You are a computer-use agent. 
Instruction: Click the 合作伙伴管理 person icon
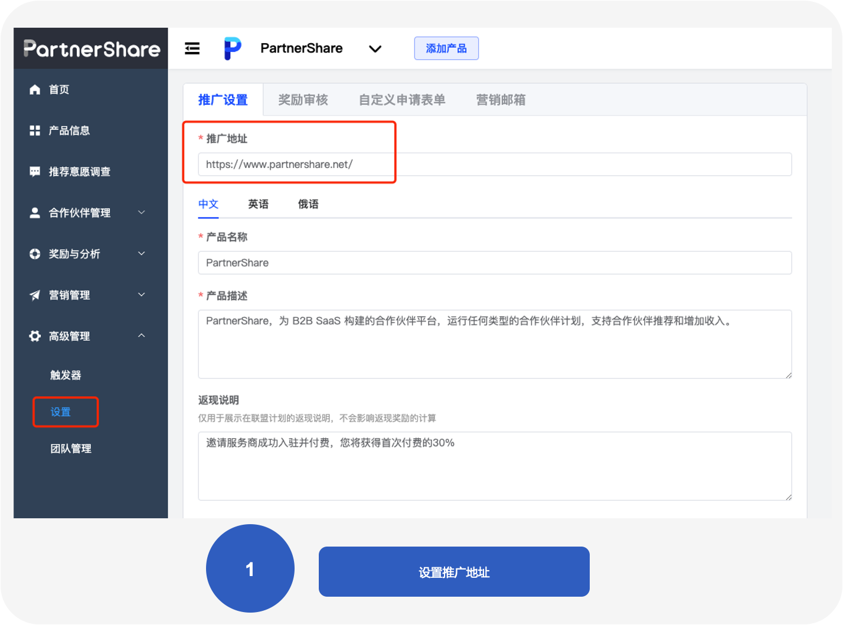[35, 213]
